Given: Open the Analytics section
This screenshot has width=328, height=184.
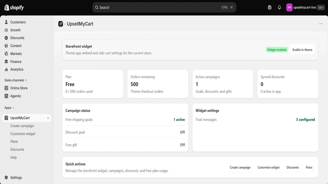Looking at the screenshot, I should [x=17, y=70].
